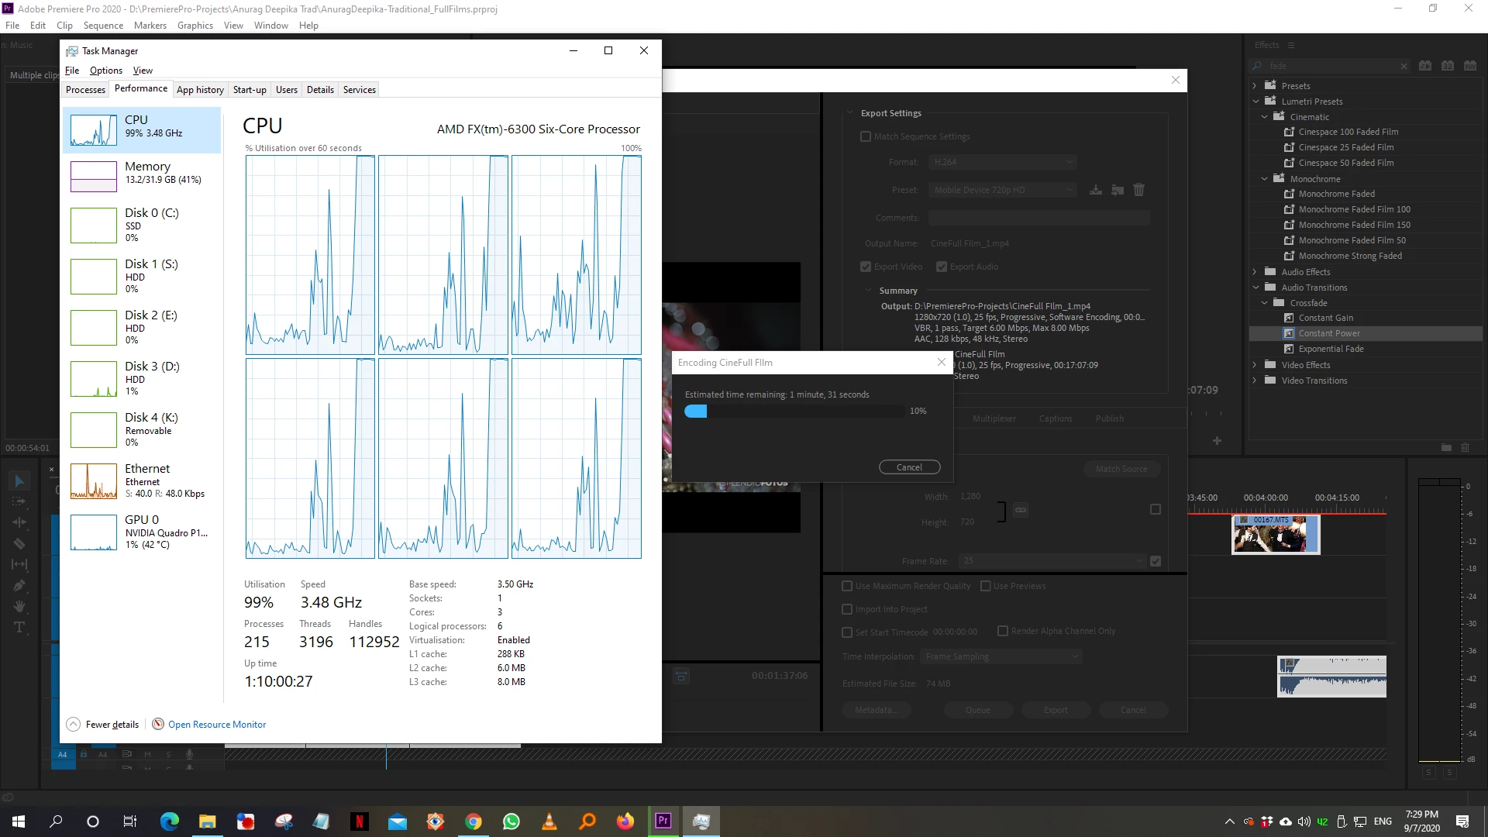
Task: Open the Sequence menu
Action: click(x=103, y=26)
